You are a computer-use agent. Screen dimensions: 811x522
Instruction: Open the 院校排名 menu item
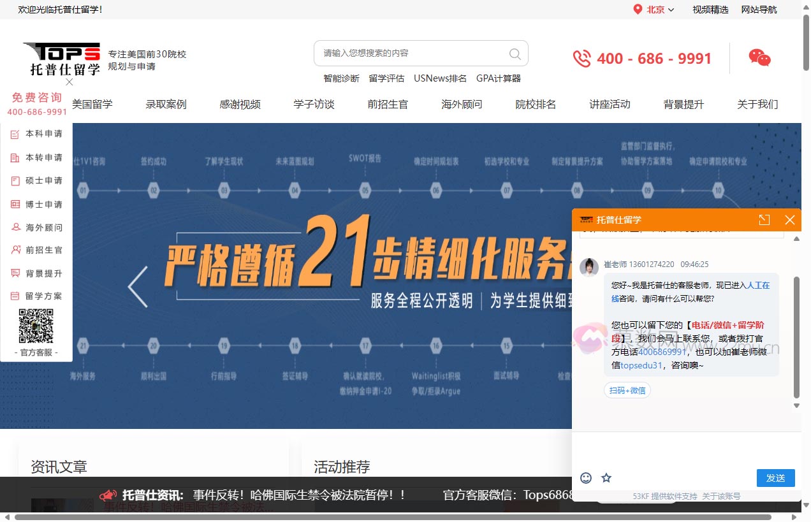536,104
